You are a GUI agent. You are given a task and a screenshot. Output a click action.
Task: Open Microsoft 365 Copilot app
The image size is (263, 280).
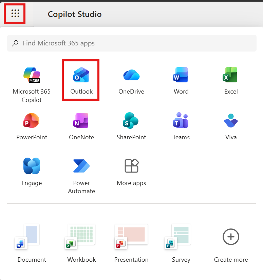(x=32, y=85)
